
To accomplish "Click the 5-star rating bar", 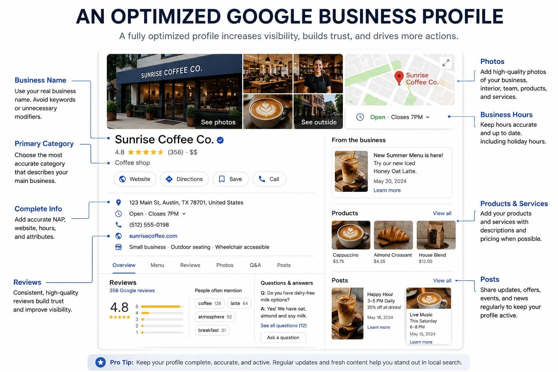I will (x=162, y=307).
